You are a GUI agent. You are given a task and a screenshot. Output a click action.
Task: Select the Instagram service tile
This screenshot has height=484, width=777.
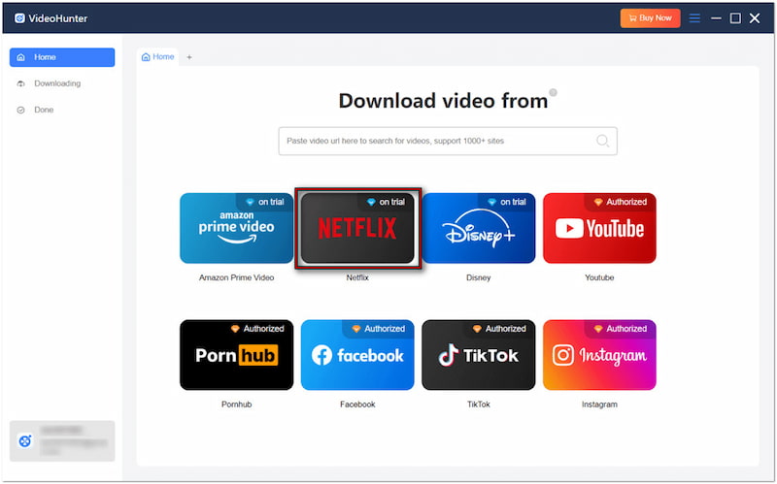click(599, 355)
